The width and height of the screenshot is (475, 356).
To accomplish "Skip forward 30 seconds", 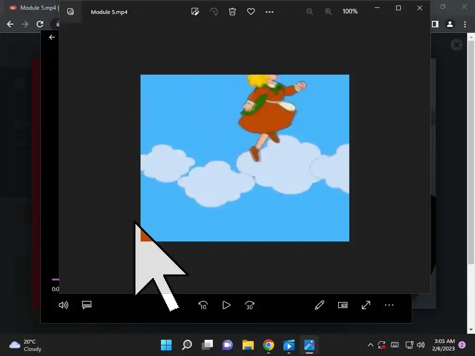I will click(249, 305).
